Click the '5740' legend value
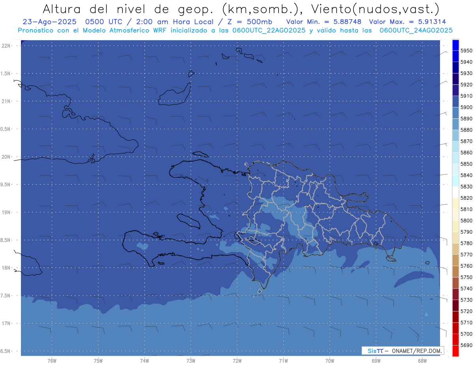This screenshot has height=366, width=474. point(466,289)
